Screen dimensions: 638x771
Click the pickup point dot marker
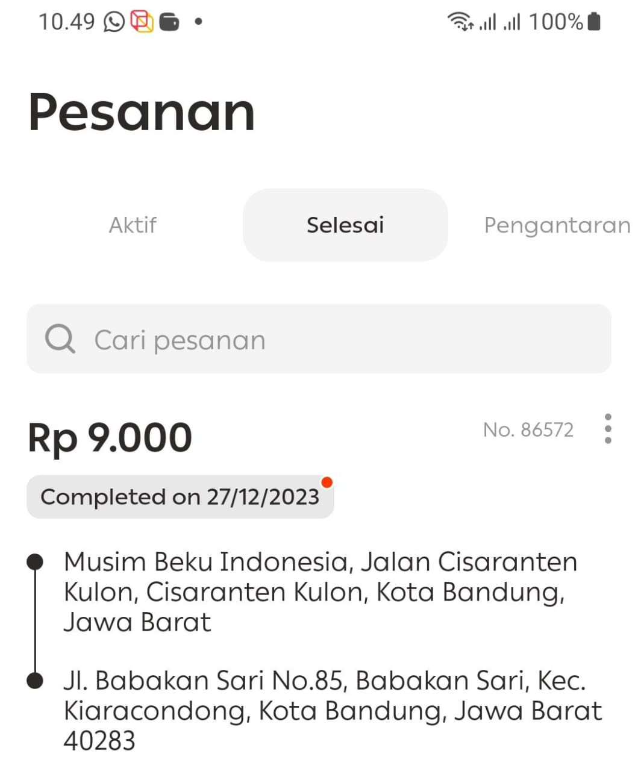(36, 562)
